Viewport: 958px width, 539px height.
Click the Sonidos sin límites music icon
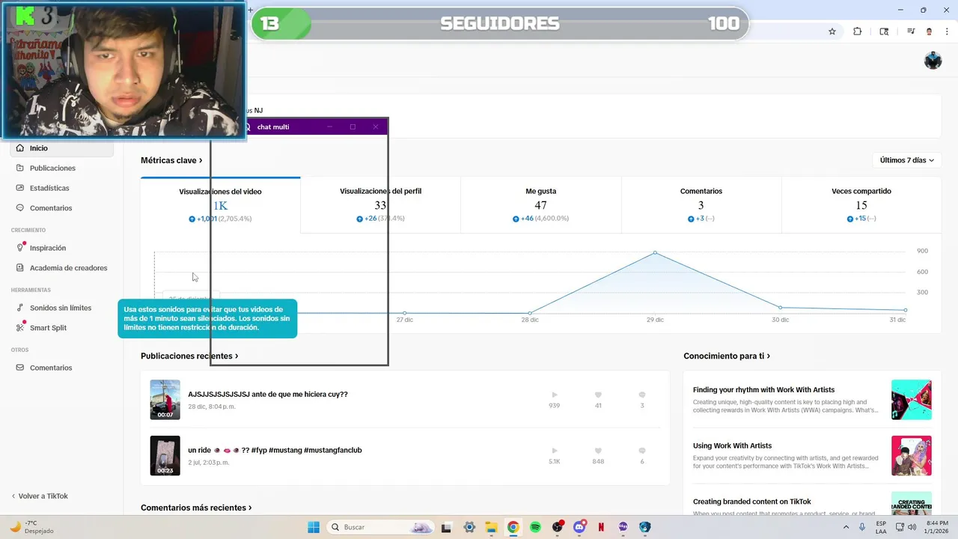[20, 308]
